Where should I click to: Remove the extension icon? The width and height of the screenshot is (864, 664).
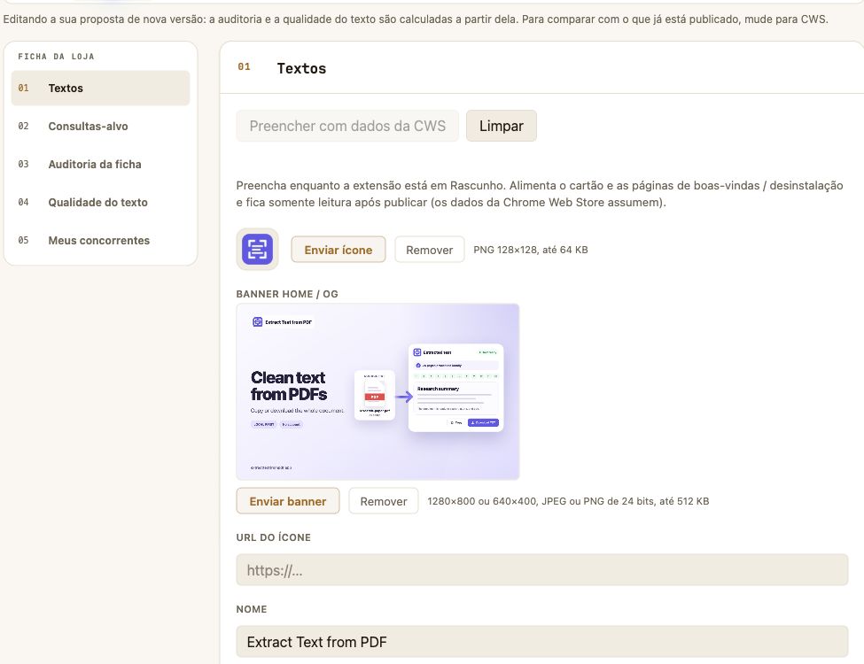[429, 250]
